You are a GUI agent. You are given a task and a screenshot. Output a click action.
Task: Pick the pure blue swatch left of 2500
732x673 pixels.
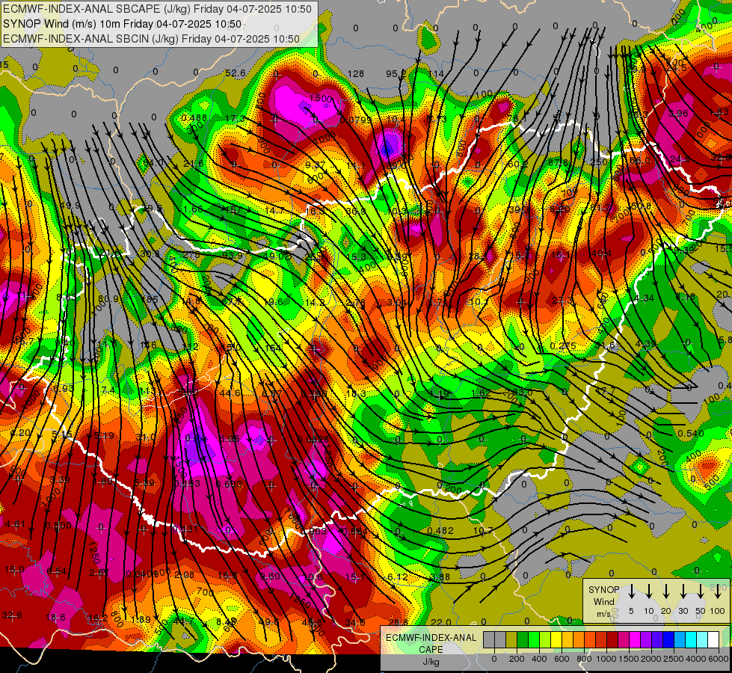[x=668, y=639]
